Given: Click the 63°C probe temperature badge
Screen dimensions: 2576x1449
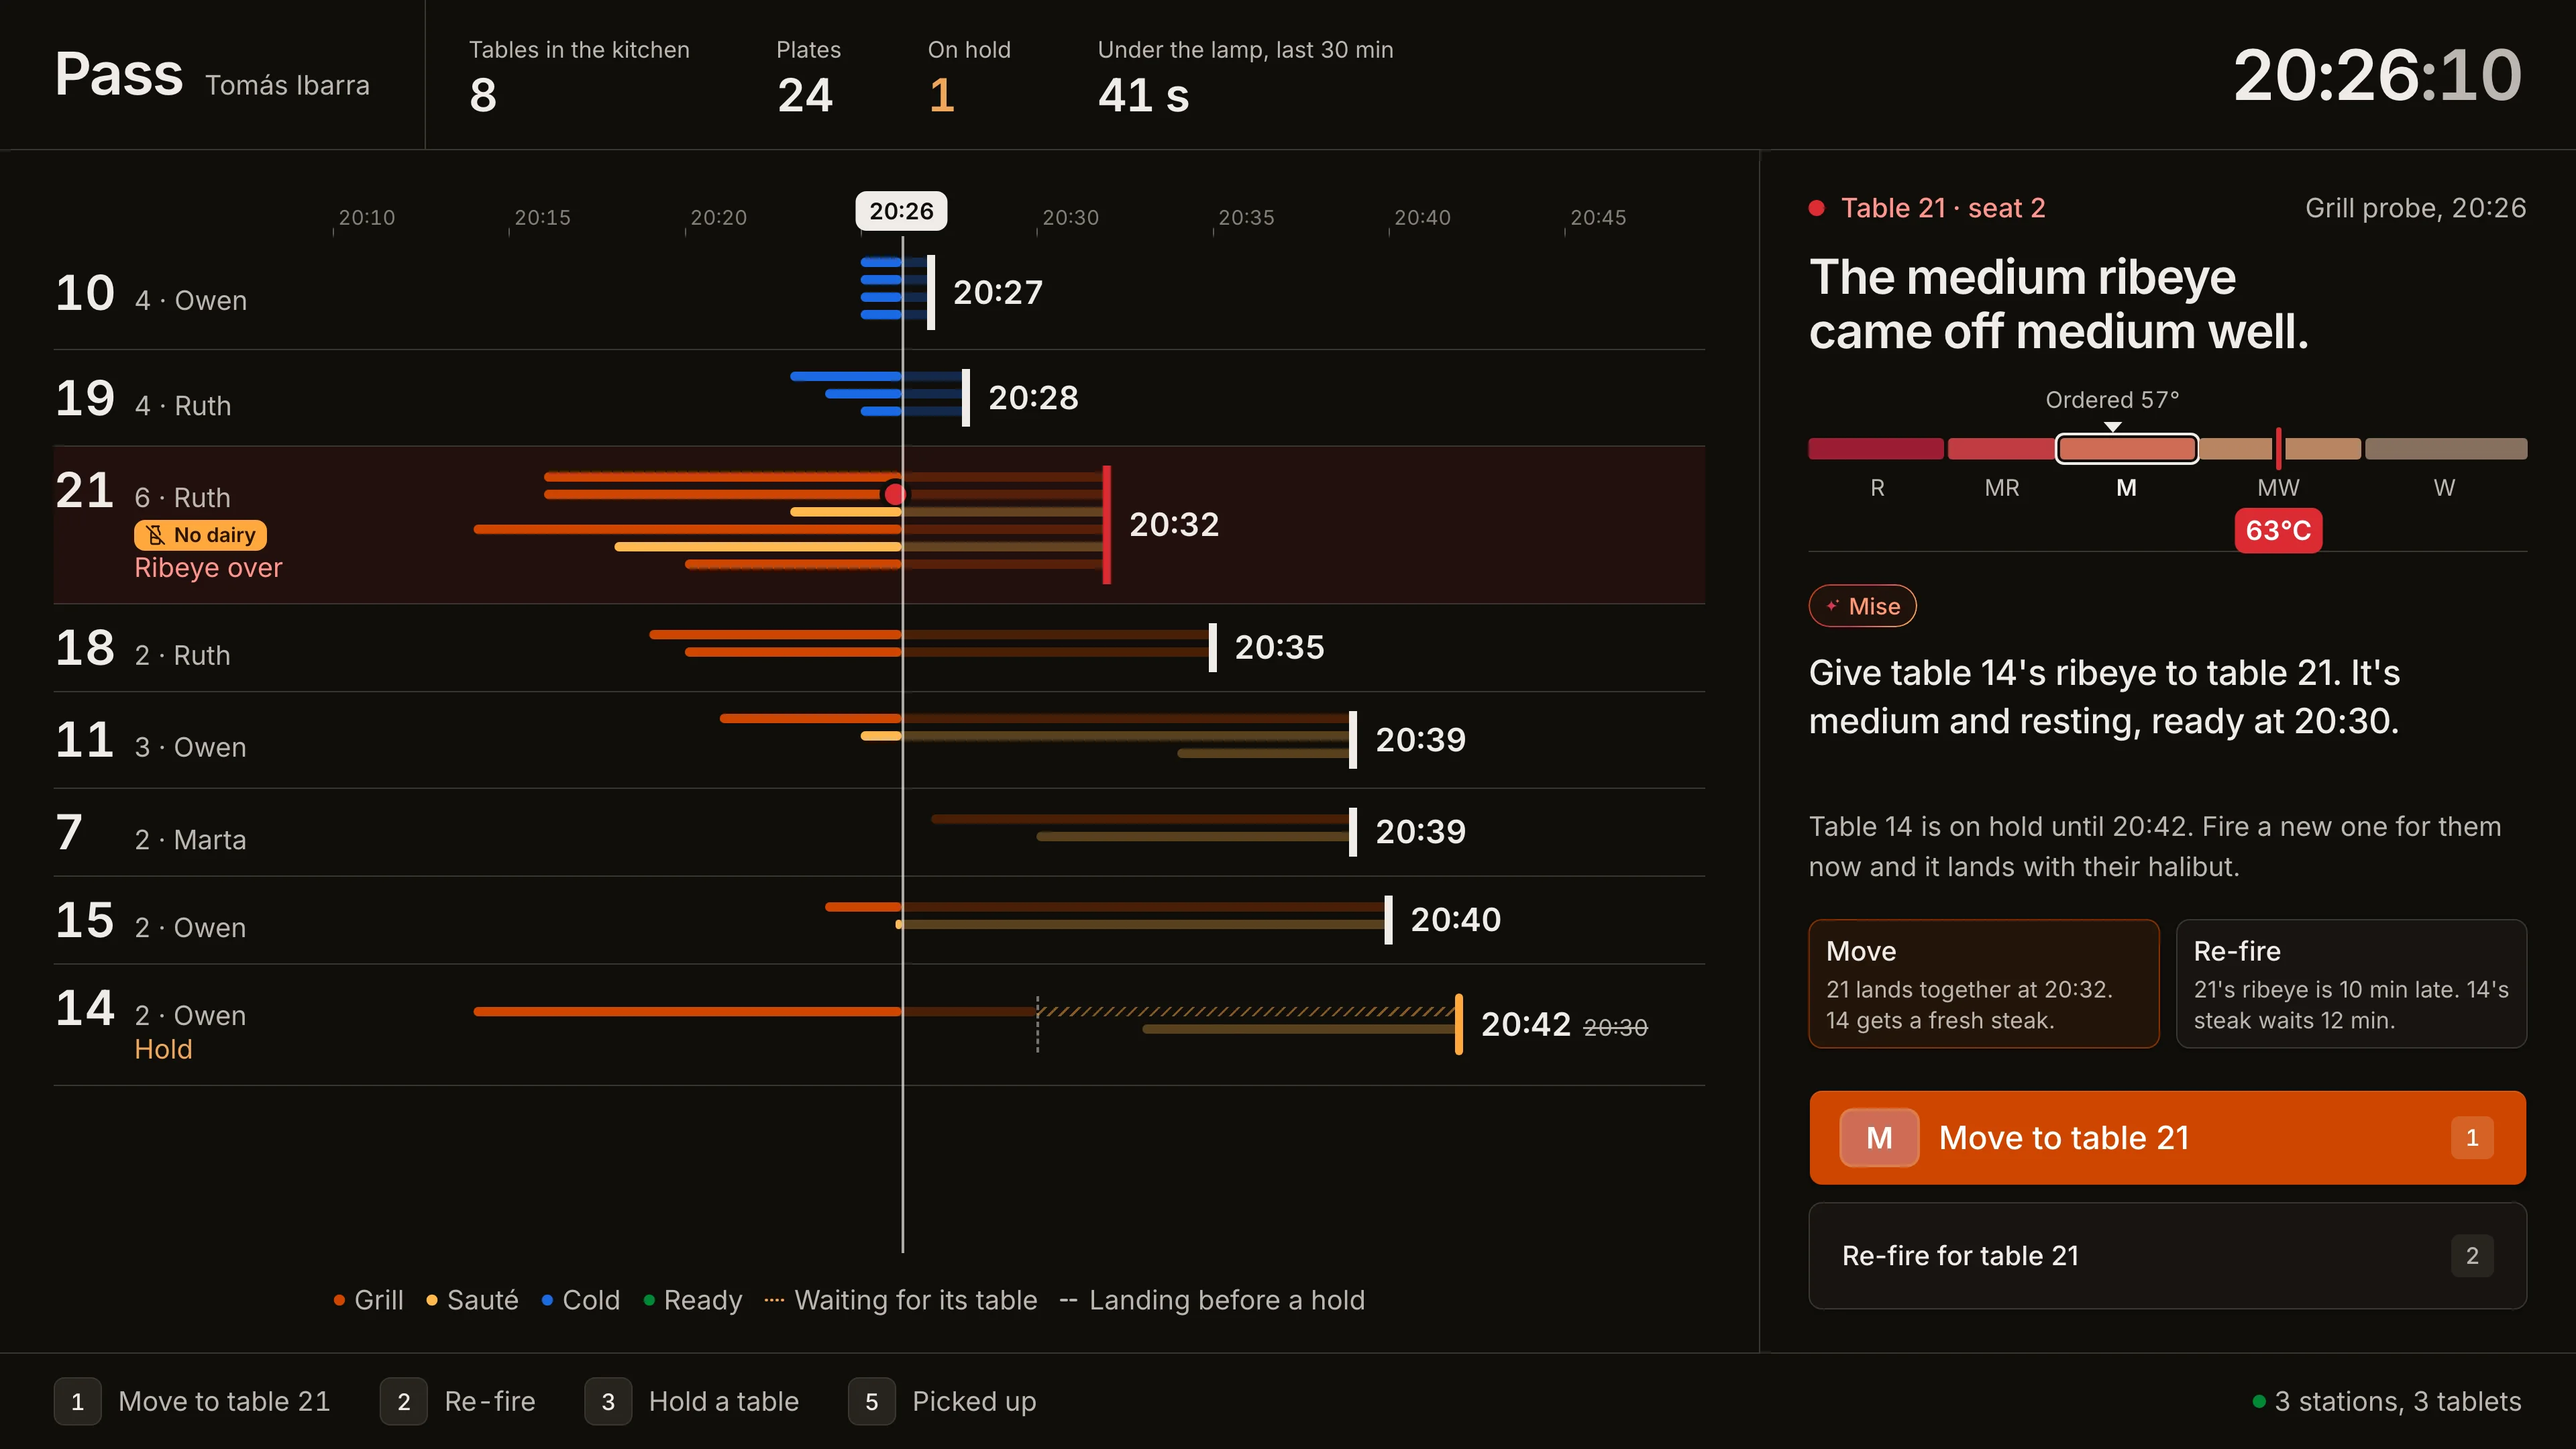Looking at the screenshot, I should (x=2278, y=530).
